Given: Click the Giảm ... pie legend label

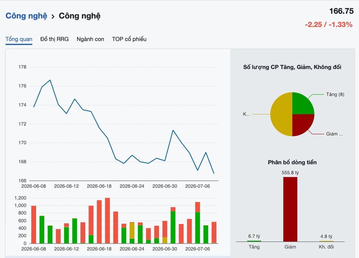Looking at the screenshot, I should tap(334, 134).
